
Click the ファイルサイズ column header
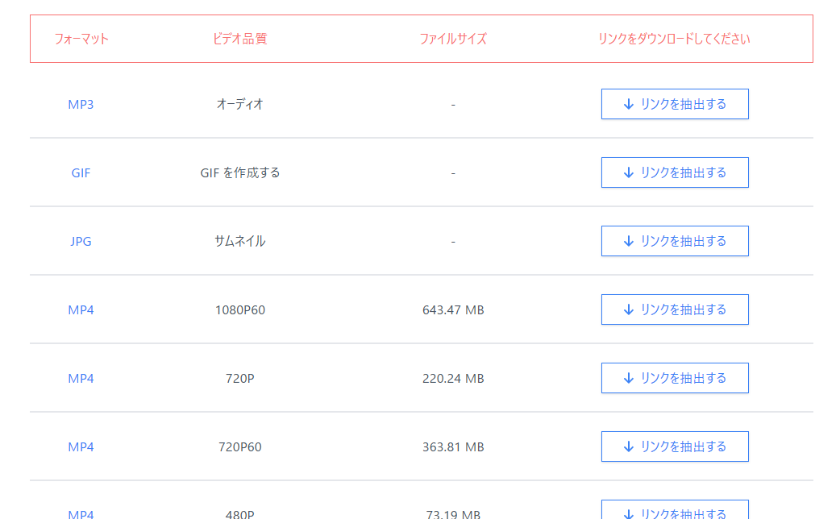pos(453,37)
